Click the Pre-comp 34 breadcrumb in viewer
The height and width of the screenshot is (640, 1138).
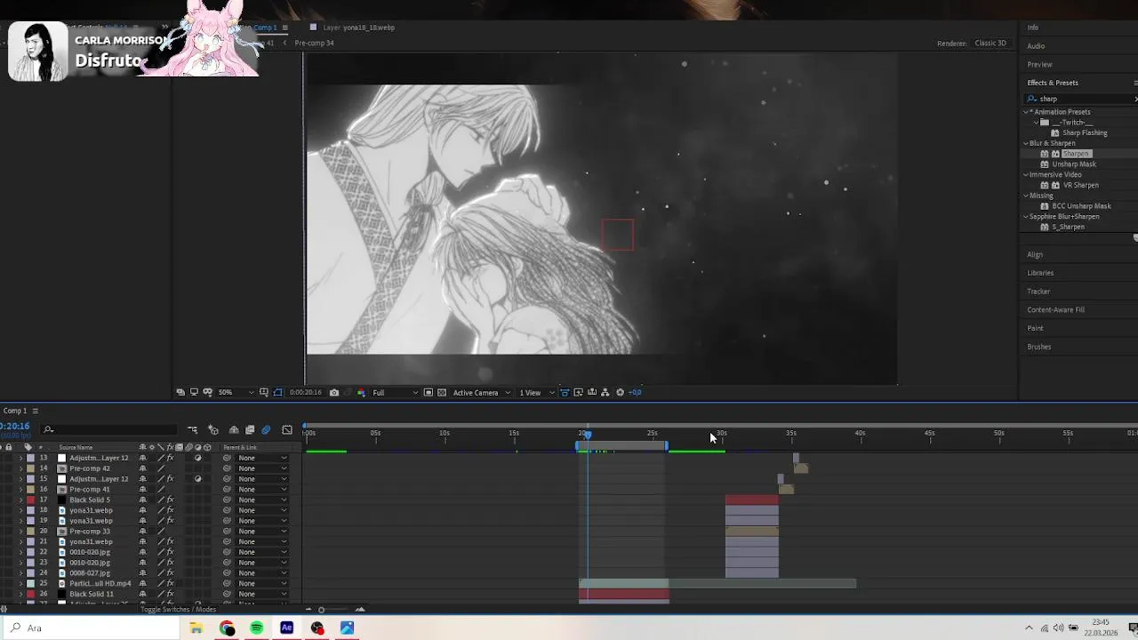314,43
